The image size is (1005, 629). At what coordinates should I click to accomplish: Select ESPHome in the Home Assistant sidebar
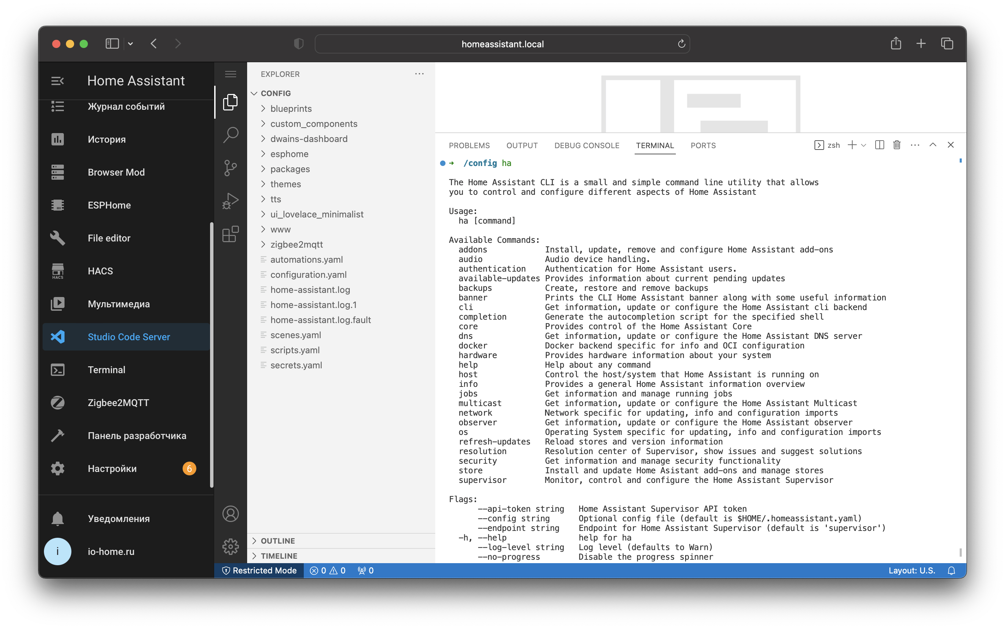coord(109,205)
